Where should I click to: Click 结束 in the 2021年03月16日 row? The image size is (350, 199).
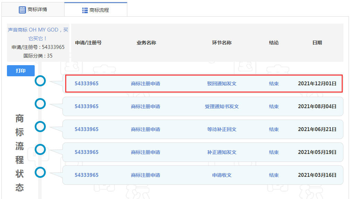(x=274, y=175)
